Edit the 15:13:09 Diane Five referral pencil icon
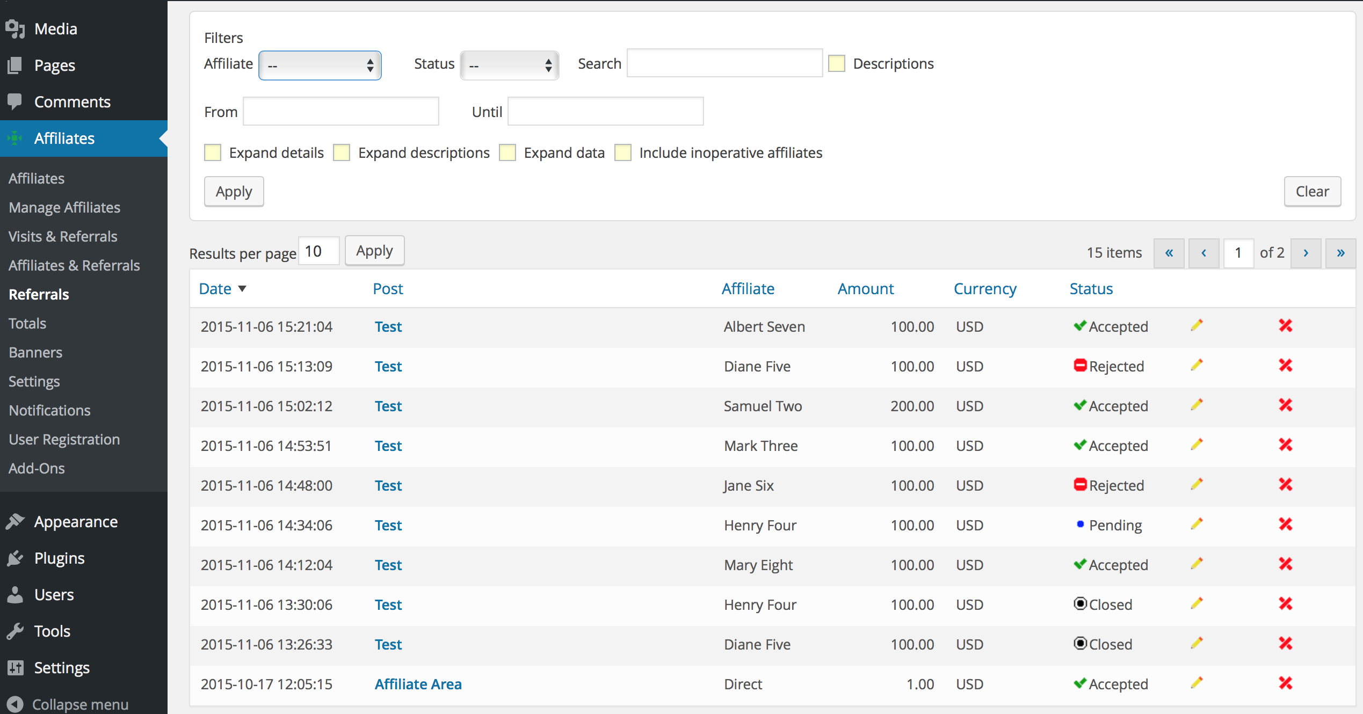 click(x=1197, y=365)
